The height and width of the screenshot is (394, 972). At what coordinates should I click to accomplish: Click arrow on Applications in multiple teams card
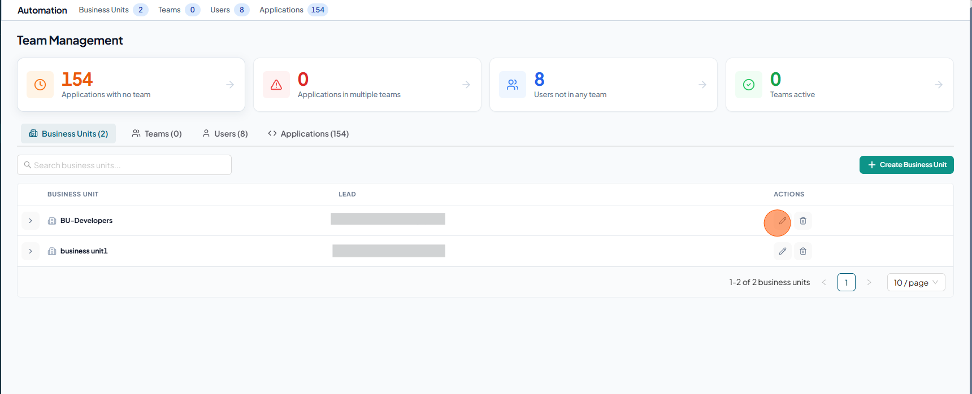(466, 85)
